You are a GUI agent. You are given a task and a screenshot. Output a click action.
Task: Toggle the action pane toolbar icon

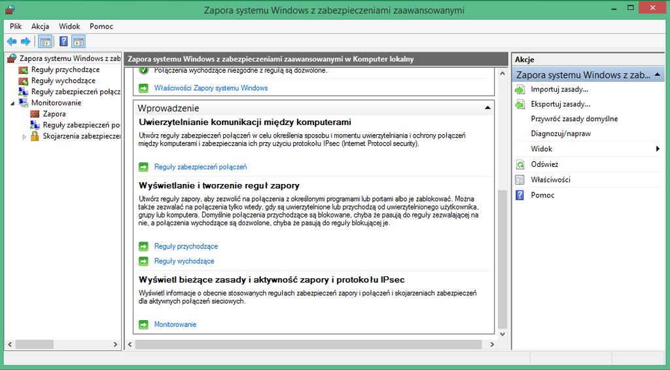[x=79, y=41]
